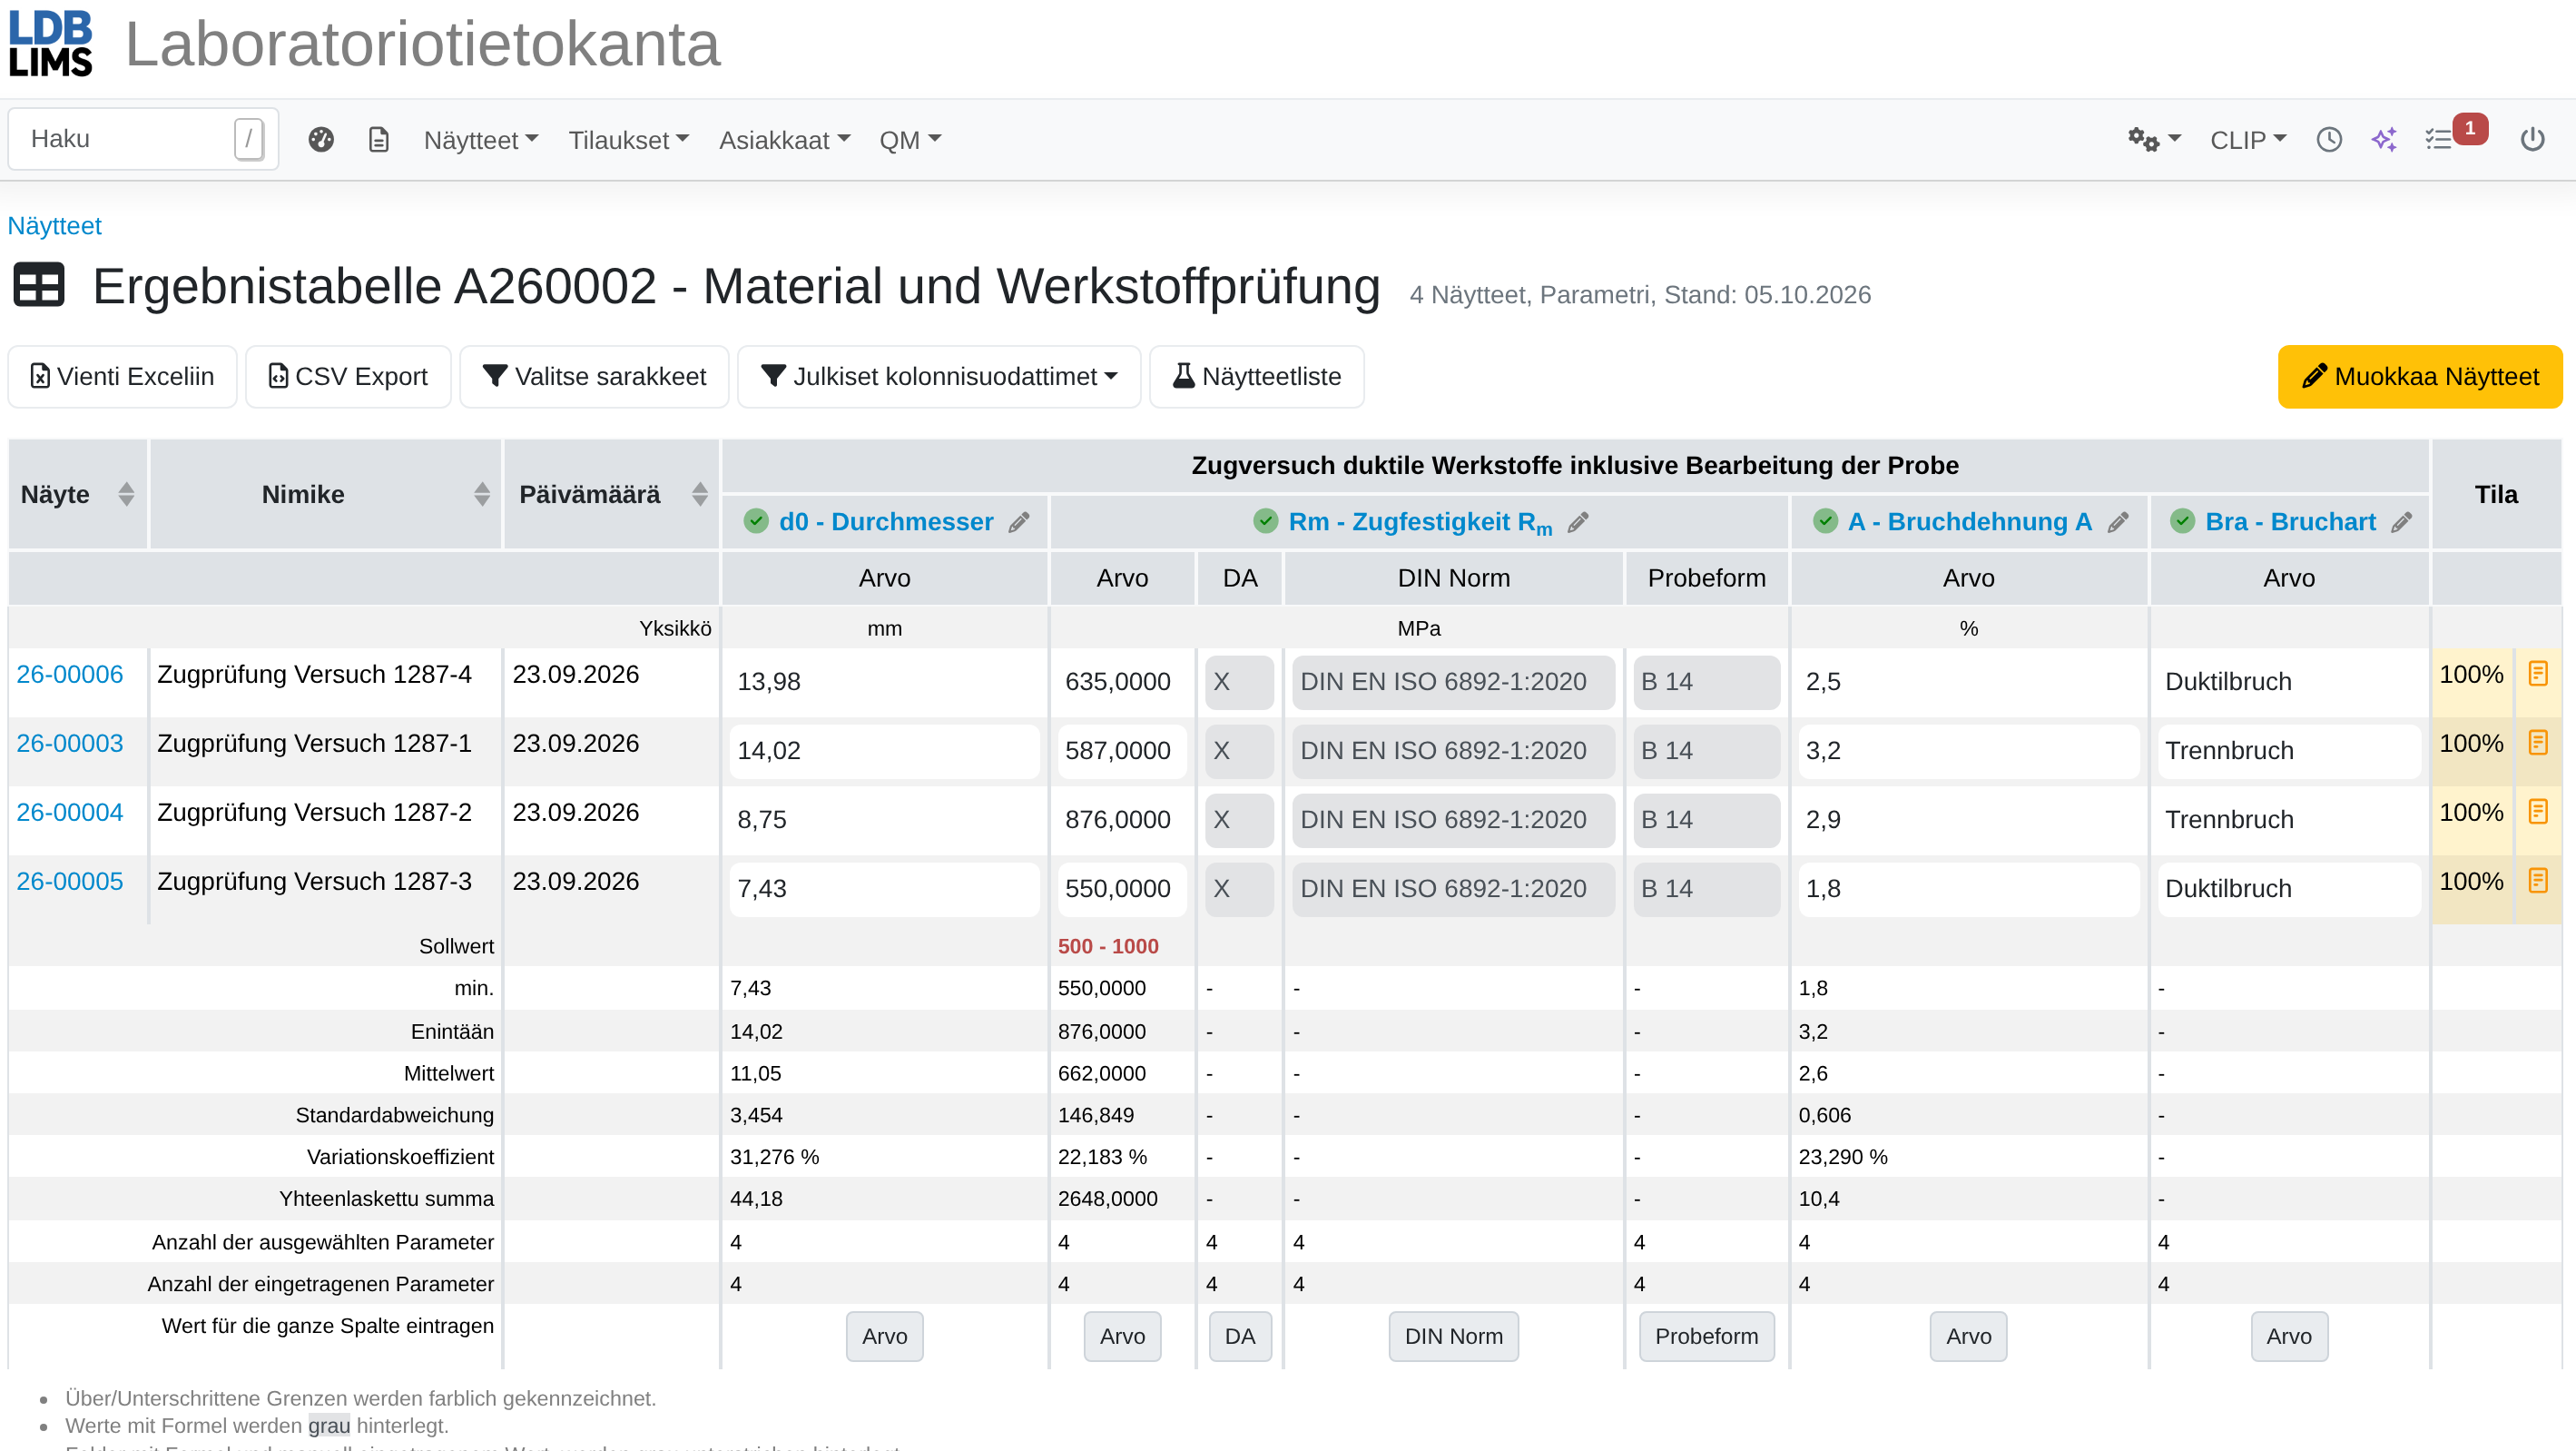The image size is (2576, 1451).
Task: Click the document icon in navbar
Action: pyautogui.click(x=379, y=139)
